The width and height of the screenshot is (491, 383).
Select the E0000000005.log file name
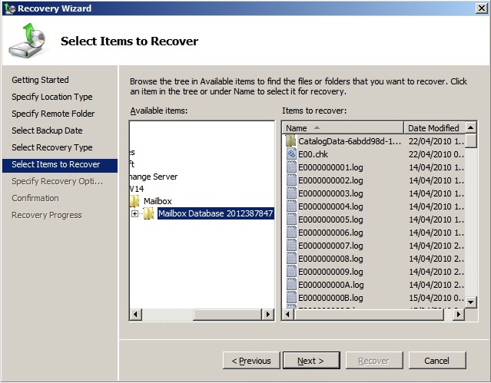point(330,220)
